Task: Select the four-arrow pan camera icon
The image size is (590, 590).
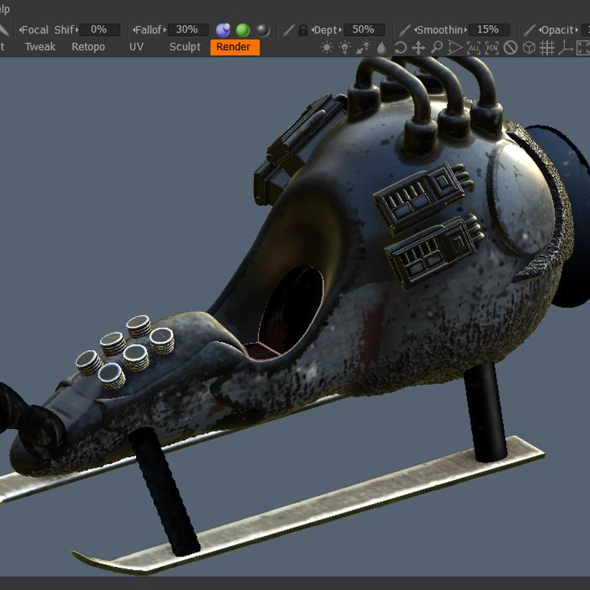Action: [x=419, y=48]
